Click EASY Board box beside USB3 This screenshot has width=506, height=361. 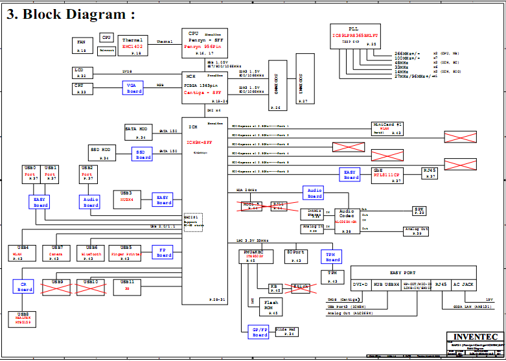163,200
